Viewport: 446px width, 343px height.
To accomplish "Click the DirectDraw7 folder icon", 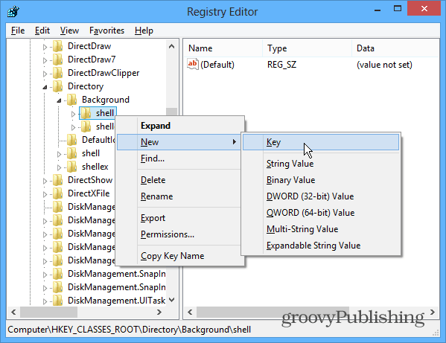I will point(58,60).
